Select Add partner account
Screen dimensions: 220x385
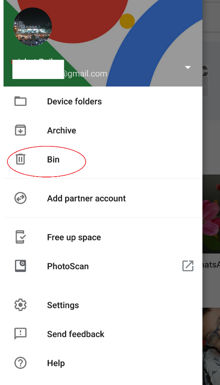[x=103, y=198]
